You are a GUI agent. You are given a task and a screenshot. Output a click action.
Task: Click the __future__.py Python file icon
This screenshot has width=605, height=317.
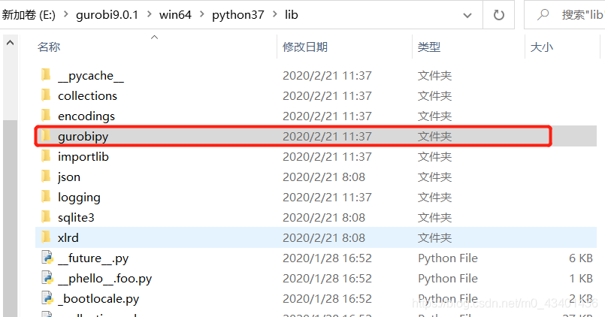pyautogui.click(x=47, y=258)
